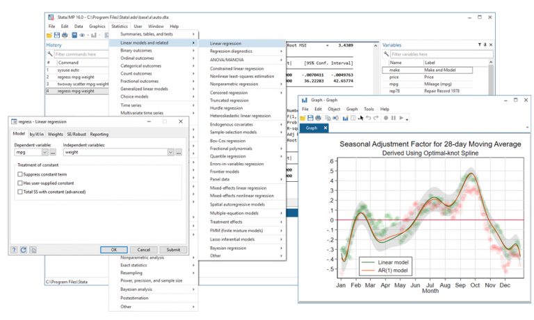Open the Graph toolbar overflow arrow
This screenshot has height=320, width=534.
coord(407,119)
